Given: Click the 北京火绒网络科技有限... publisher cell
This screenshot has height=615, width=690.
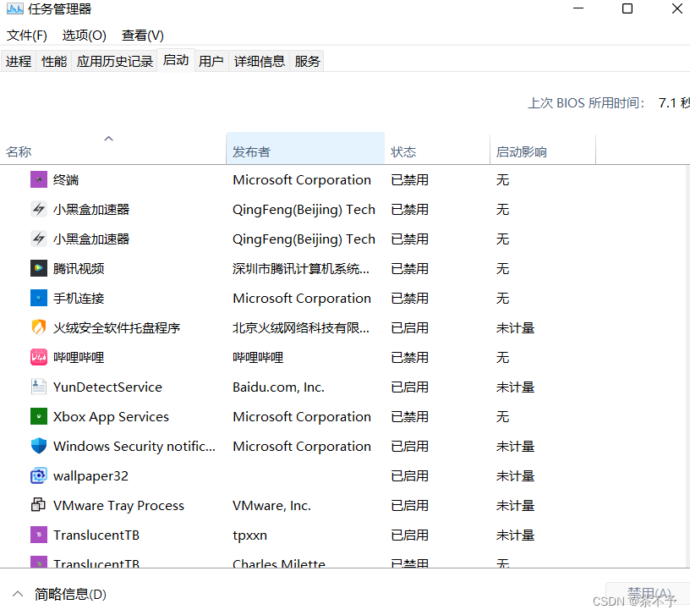Looking at the screenshot, I should tap(301, 328).
